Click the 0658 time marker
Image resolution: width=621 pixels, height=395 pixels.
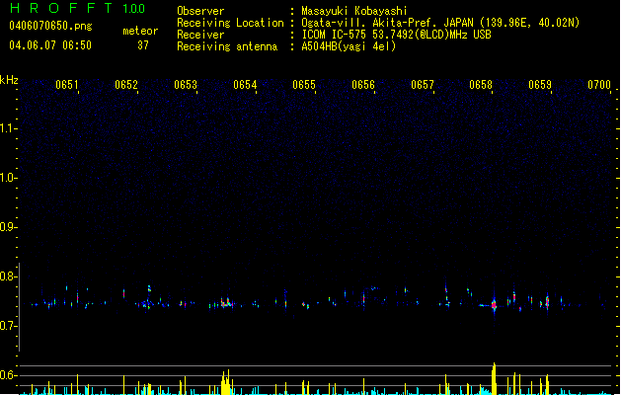pos(481,85)
